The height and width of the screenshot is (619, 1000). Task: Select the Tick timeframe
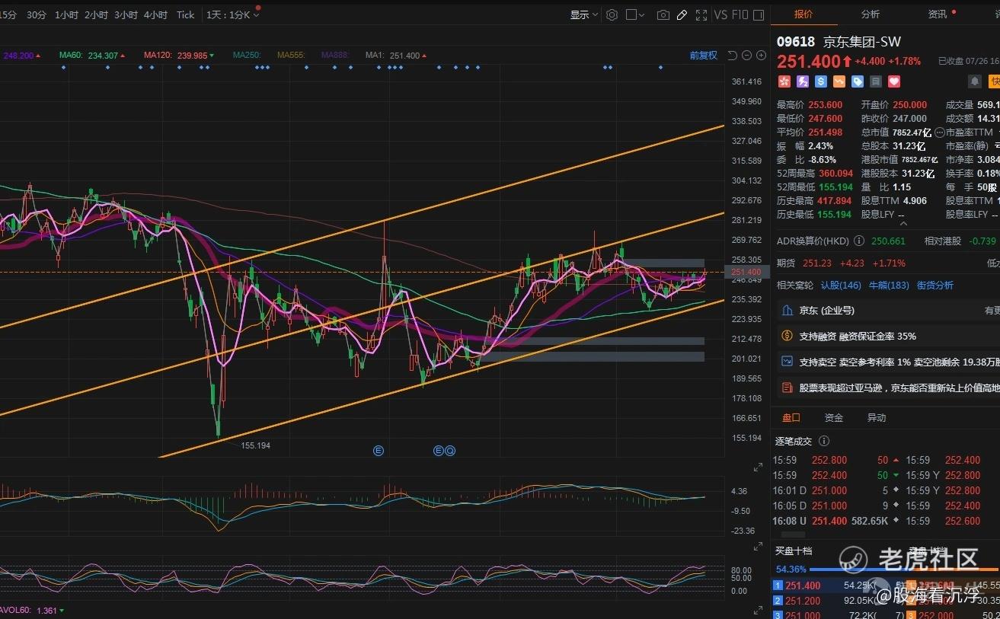pyautogui.click(x=186, y=14)
